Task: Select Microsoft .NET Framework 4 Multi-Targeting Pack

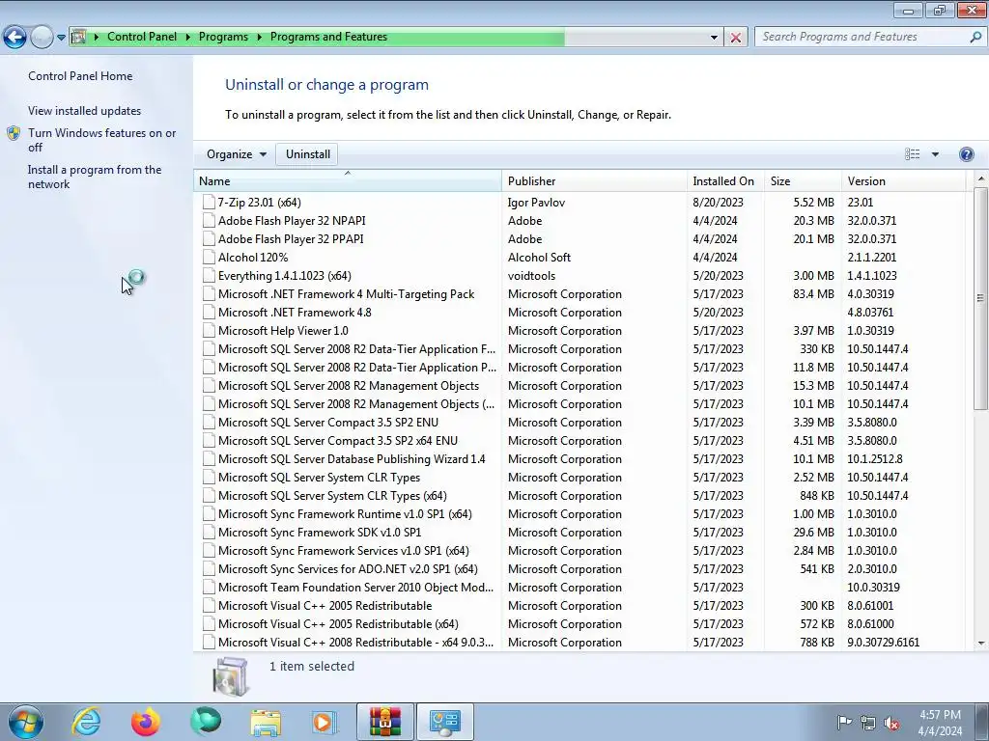Action: [x=346, y=293]
